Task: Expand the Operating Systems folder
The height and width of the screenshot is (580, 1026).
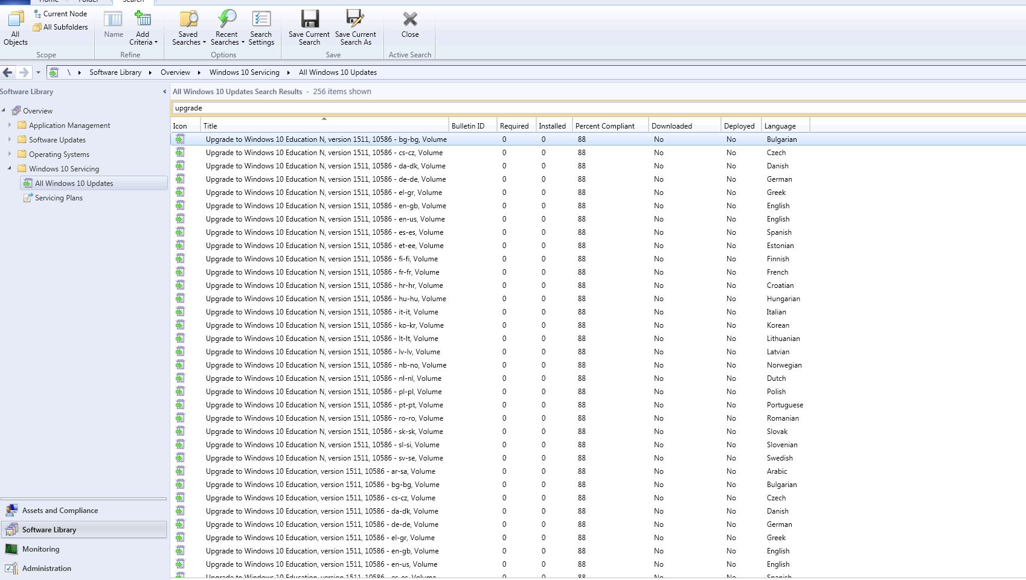Action: coord(9,154)
